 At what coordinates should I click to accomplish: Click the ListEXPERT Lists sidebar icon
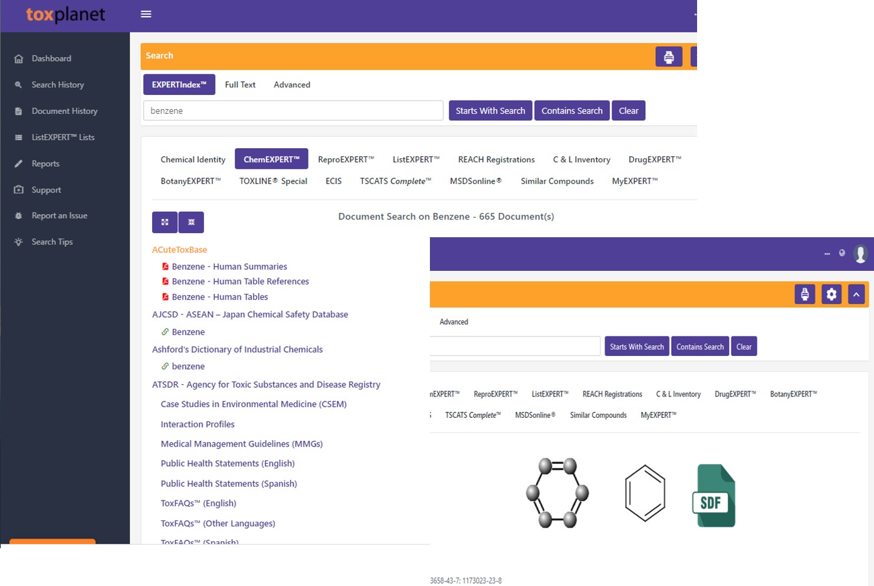point(19,138)
